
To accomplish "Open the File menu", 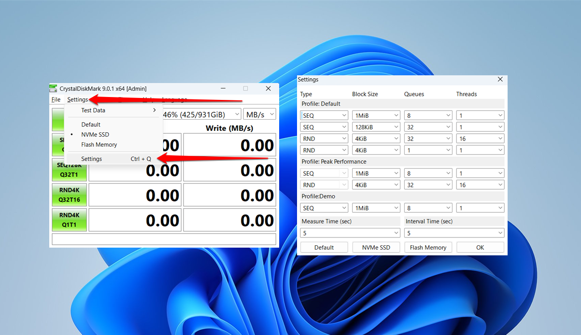I will (55, 99).
